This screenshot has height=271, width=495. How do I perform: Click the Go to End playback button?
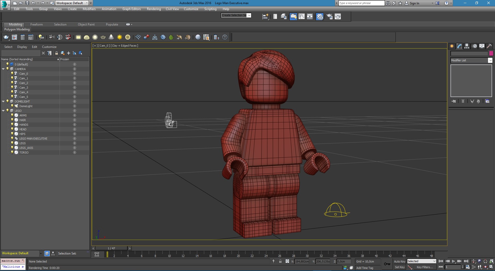pos(466,261)
